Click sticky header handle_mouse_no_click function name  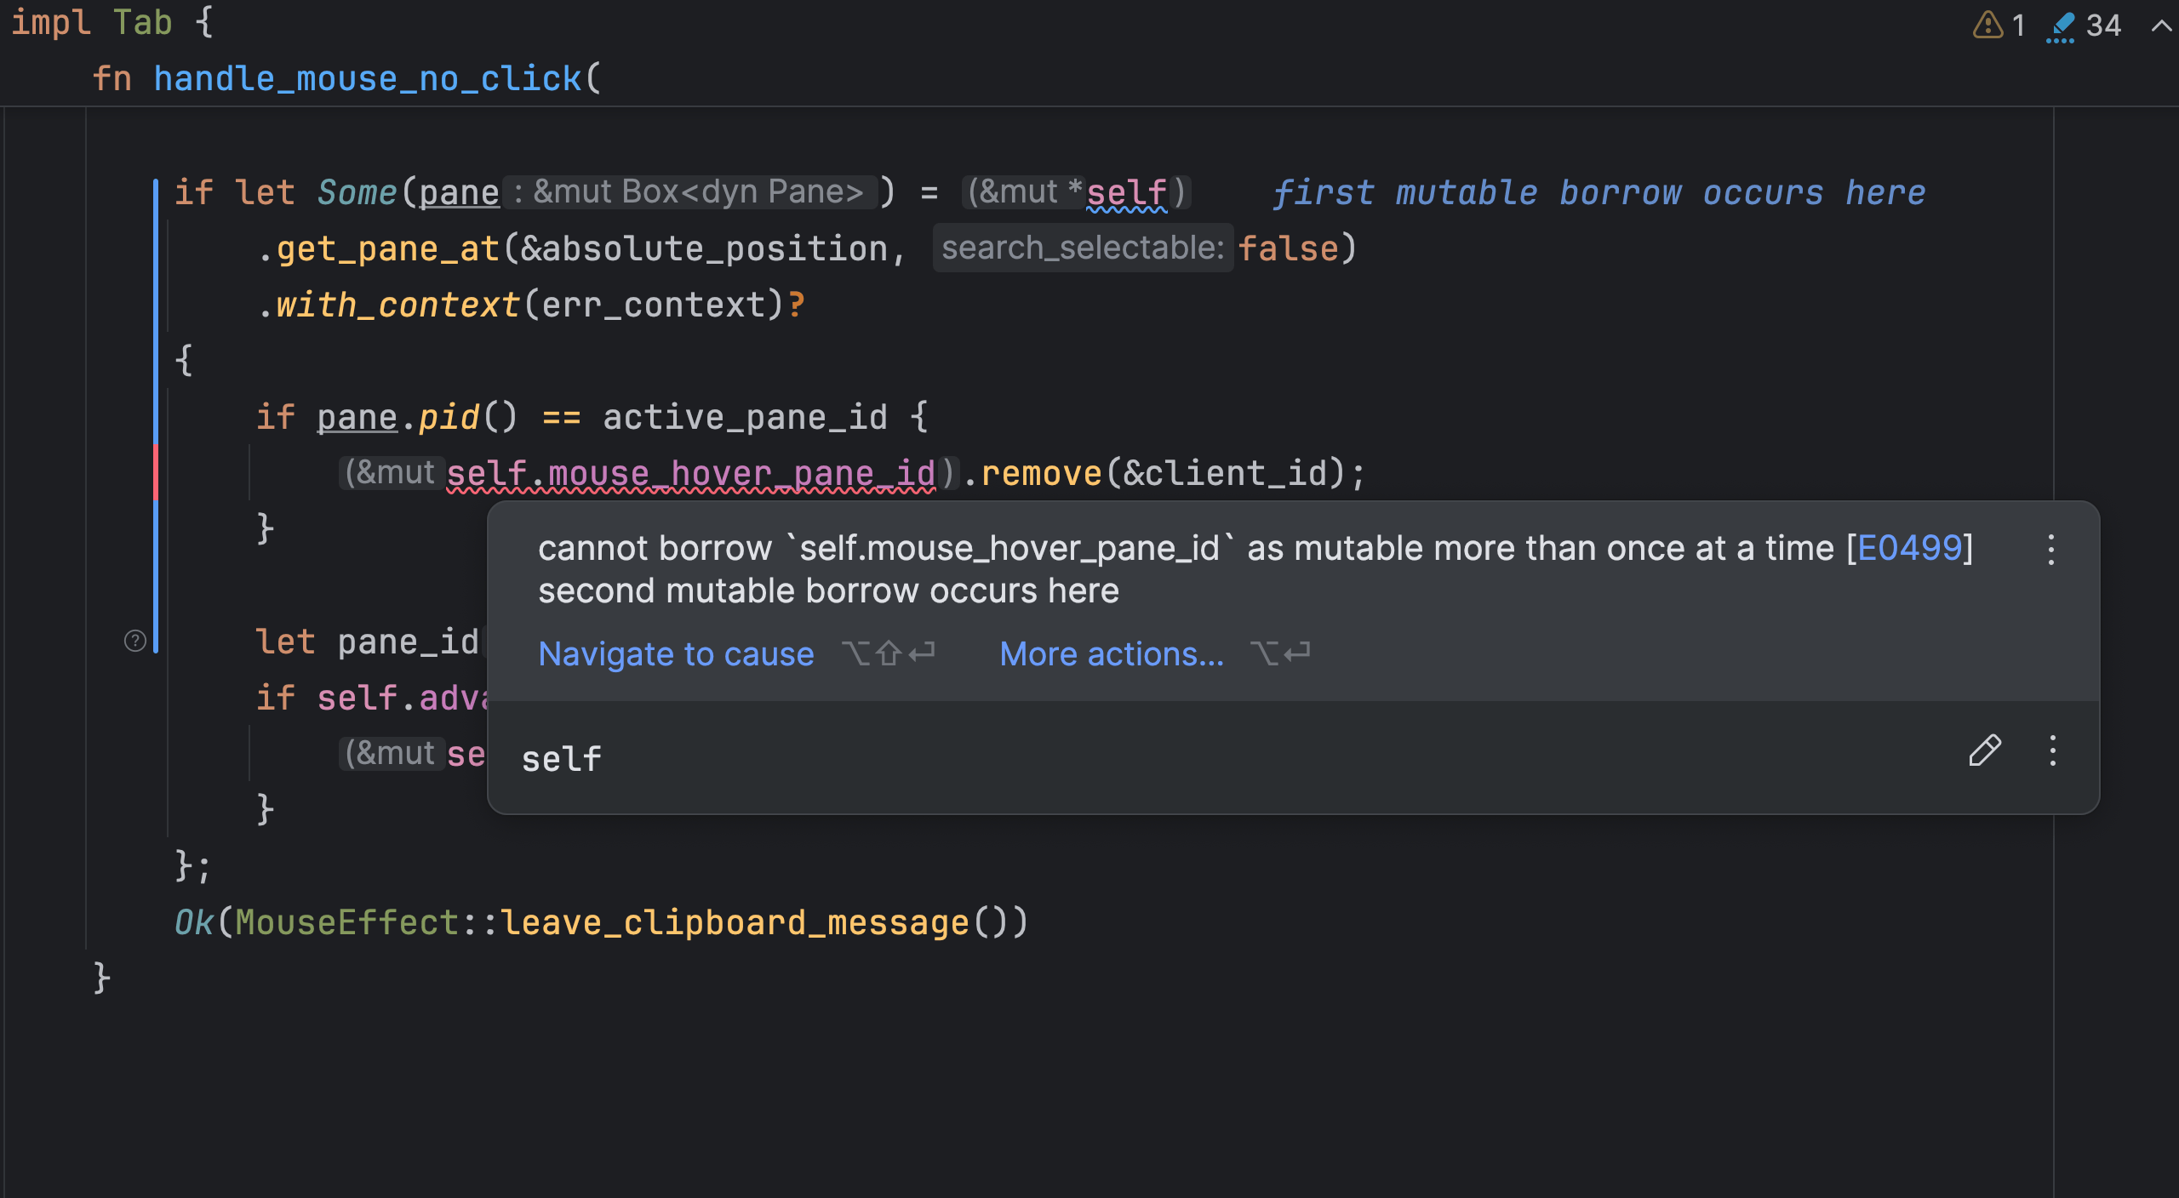[368, 79]
